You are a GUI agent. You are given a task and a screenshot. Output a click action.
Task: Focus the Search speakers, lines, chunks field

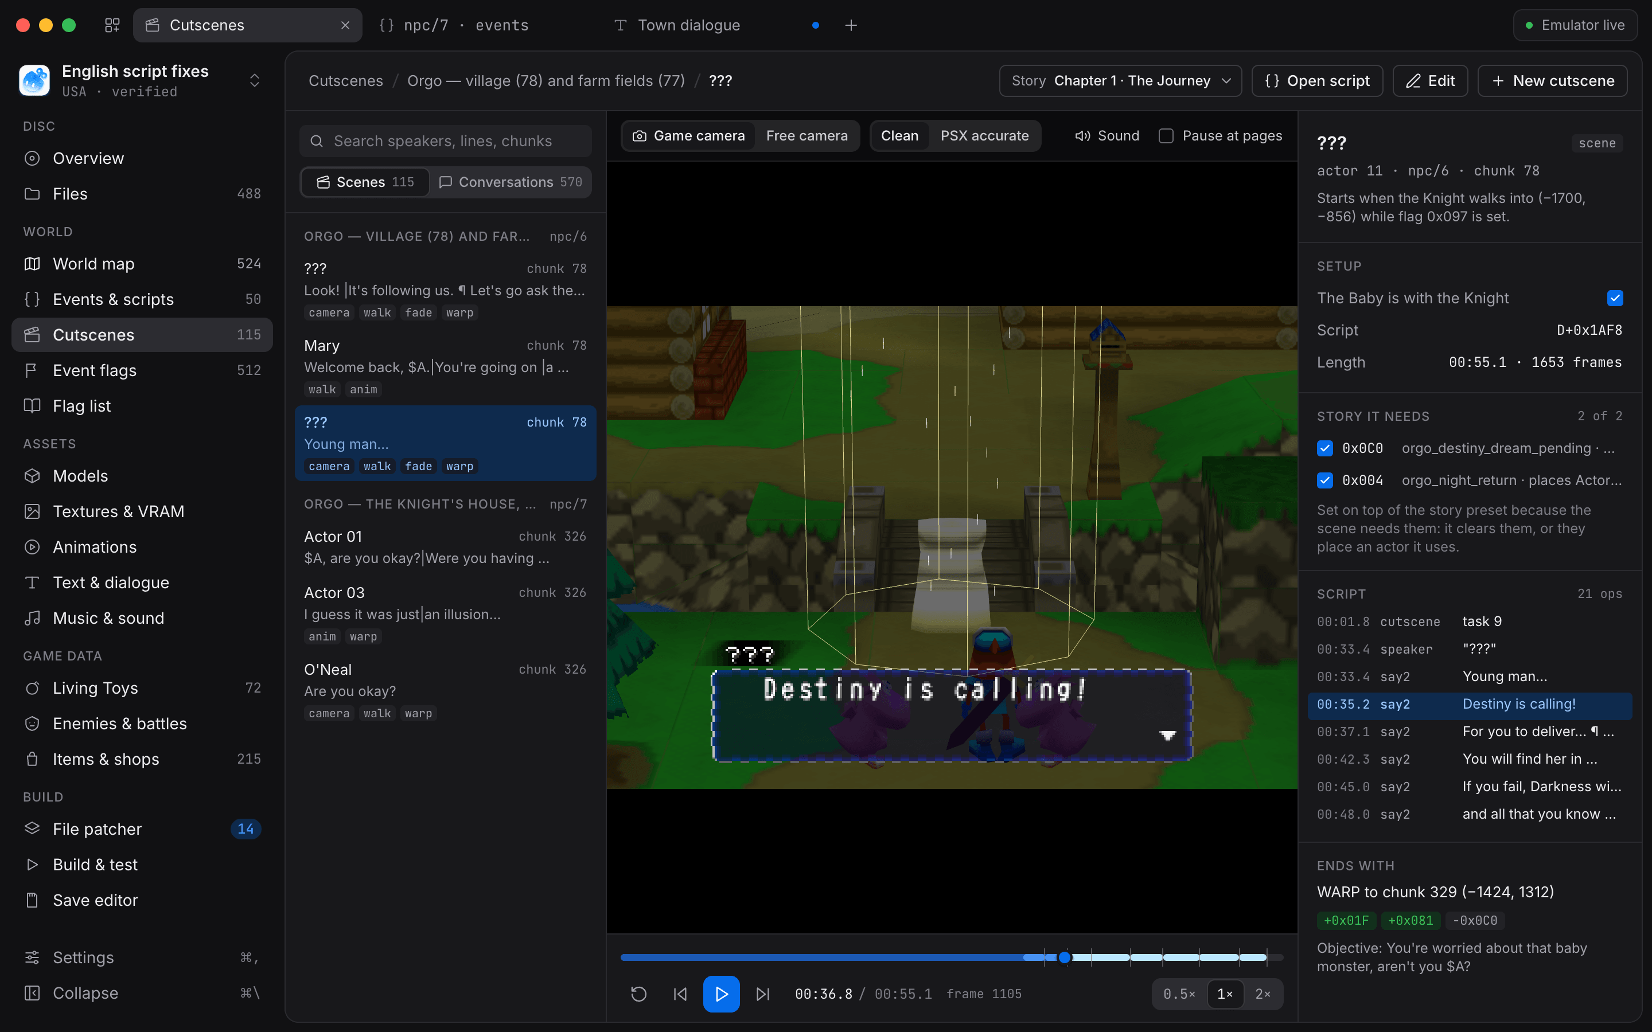coord(445,141)
